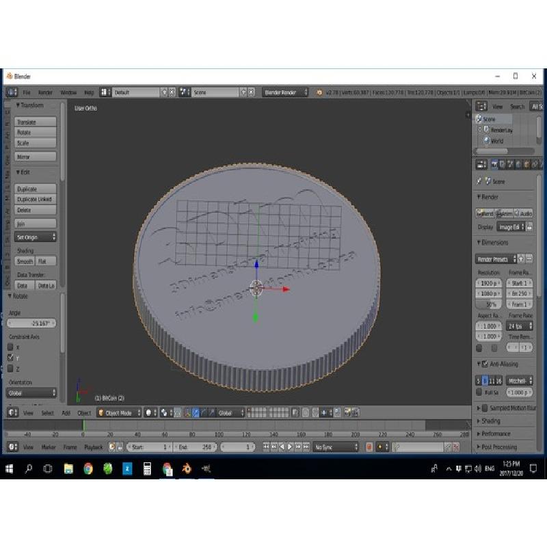Select 16 anti-aliasing samples

tap(498, 381)
